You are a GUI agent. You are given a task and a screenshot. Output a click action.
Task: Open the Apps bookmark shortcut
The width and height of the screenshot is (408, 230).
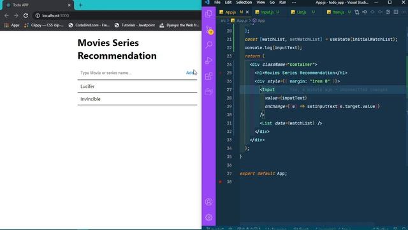point(12,25)
